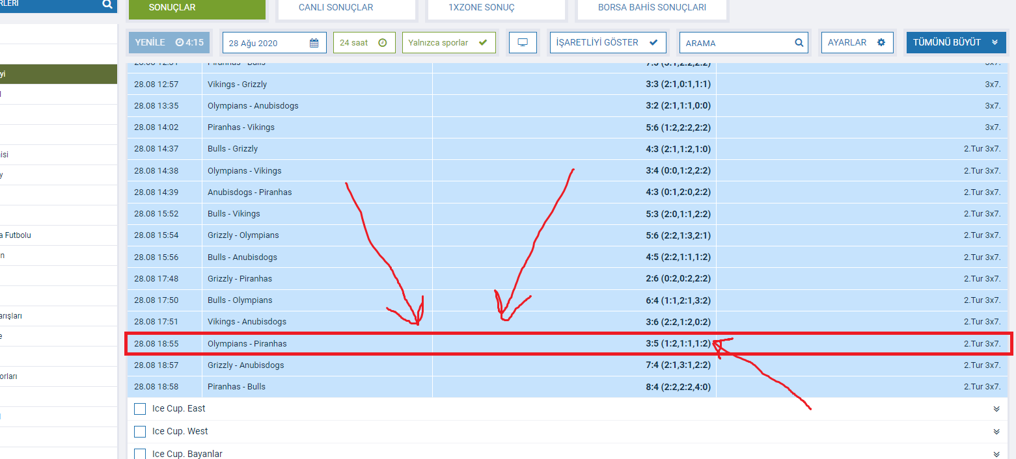
Task: Click the Anubisdogs - Piranhas match name
Action: coord(250,192)
